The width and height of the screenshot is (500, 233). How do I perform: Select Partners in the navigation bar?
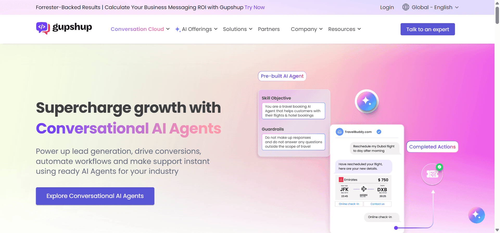(269, 29)
